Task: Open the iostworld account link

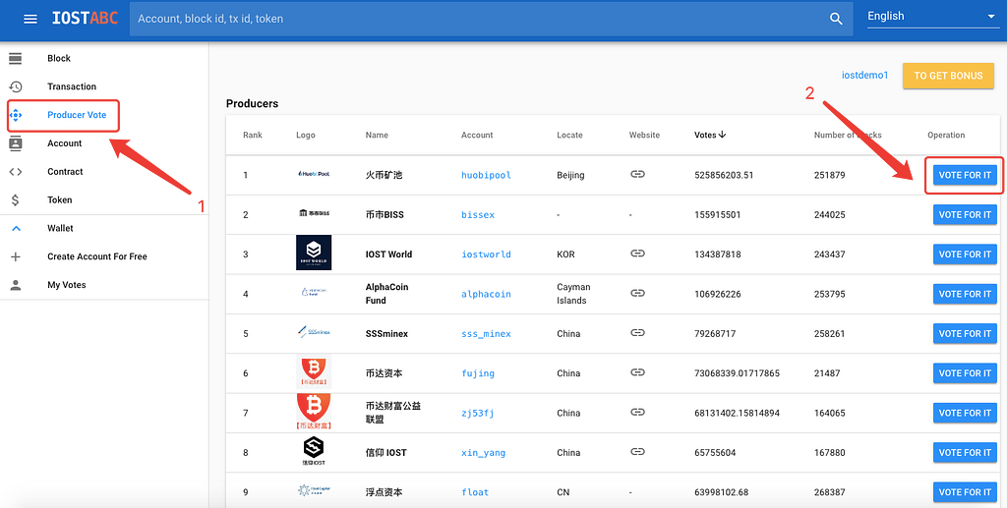Action: click(486, 254)
